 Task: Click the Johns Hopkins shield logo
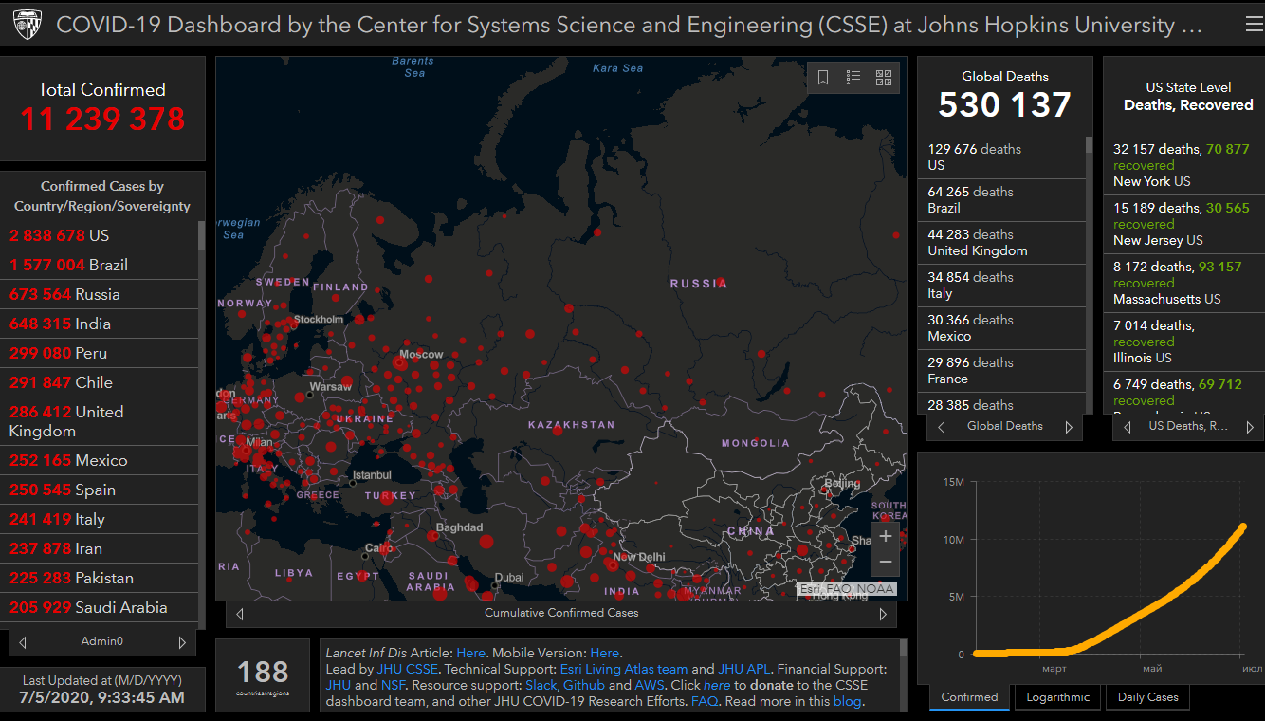point(27,26)
